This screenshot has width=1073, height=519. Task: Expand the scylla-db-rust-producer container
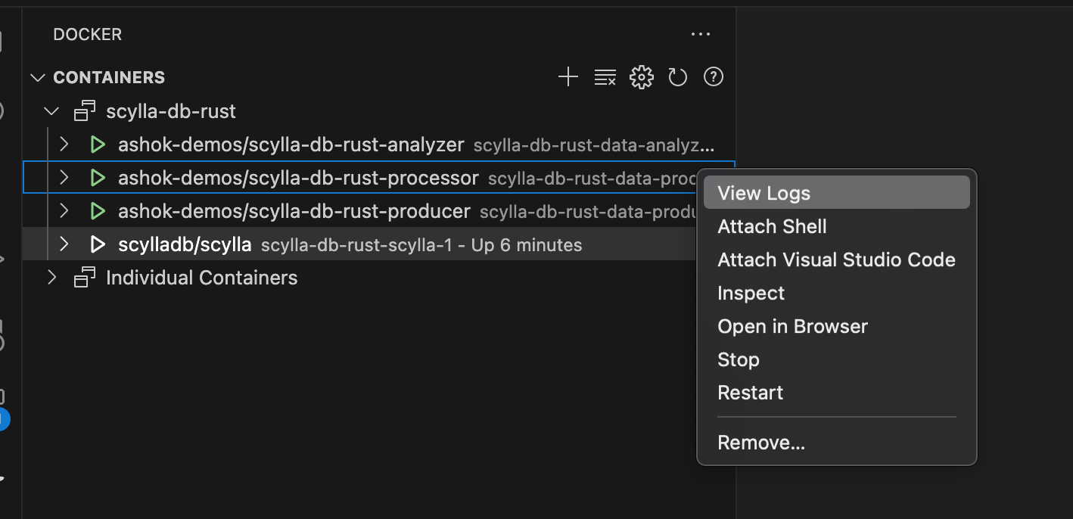tap(64, 211)
